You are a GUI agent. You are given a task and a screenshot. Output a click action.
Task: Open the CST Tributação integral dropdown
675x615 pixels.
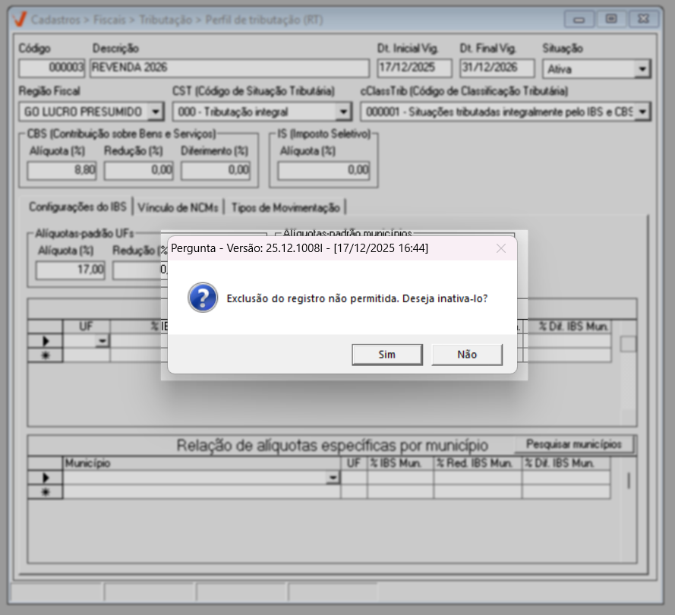coord(342,112)
